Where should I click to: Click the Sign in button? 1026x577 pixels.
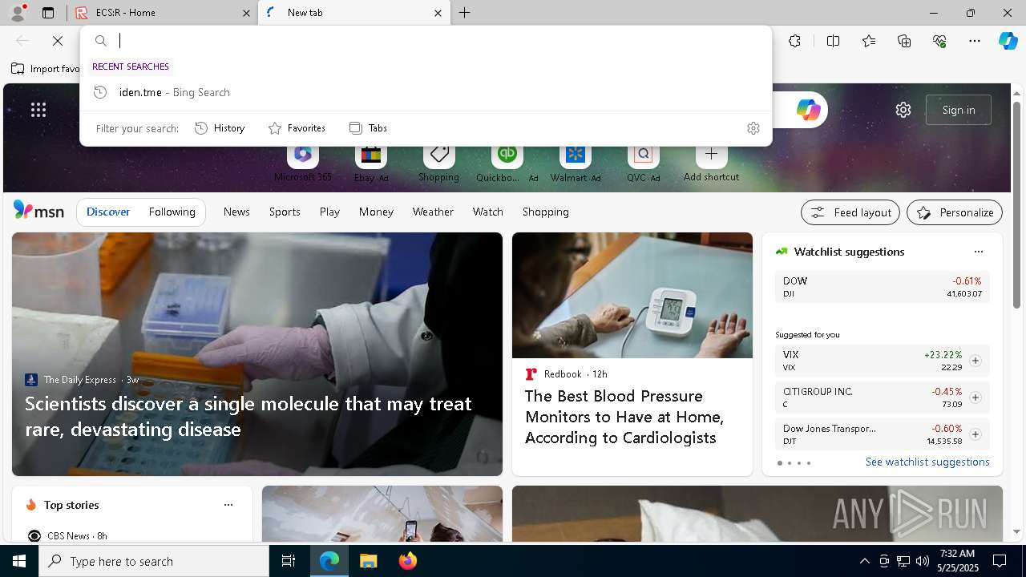coord(959,110)
